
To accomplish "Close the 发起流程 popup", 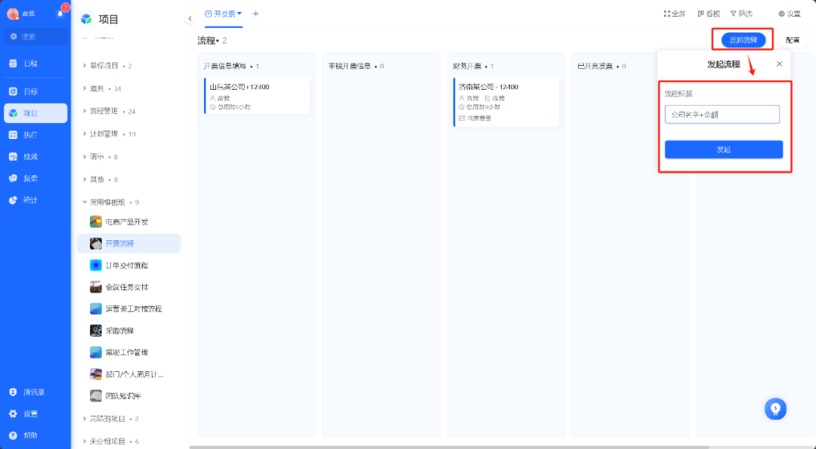I will pos(779,63).
